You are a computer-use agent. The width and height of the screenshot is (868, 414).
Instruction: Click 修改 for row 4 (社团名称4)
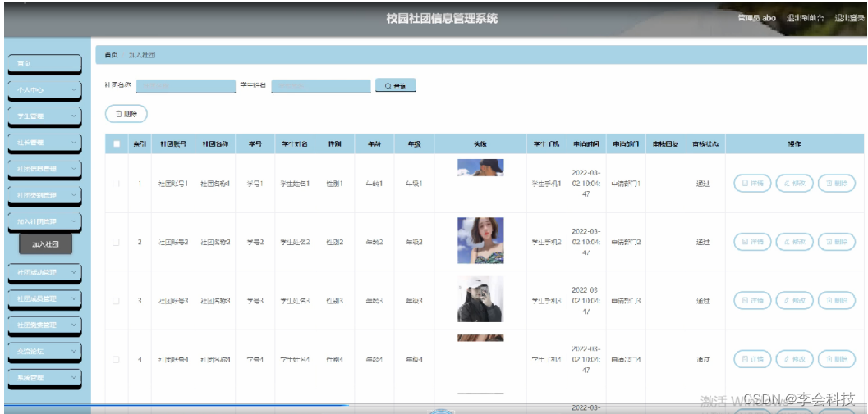coord(794,359)
